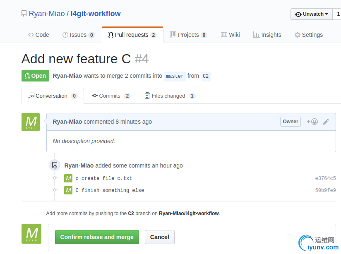Click the repository book icon beside Ryan-Miao
The width and height of the screenshot is (341, 254).
click(x=24, y=14)
